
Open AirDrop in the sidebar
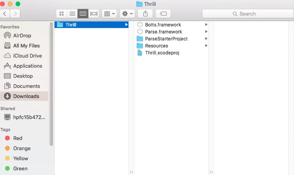tap(24, 35)
